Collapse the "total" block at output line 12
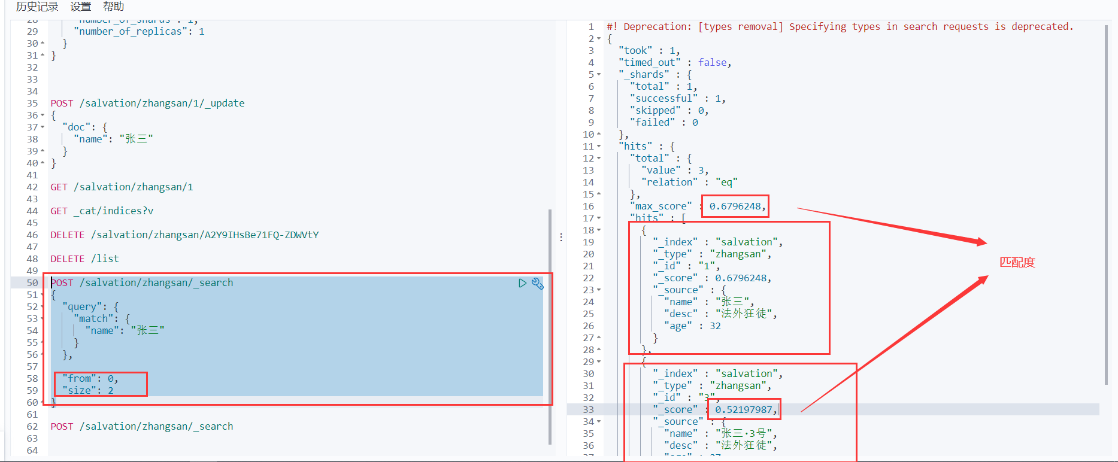This screenshot has height=462, width=1118. pos(599,158)
